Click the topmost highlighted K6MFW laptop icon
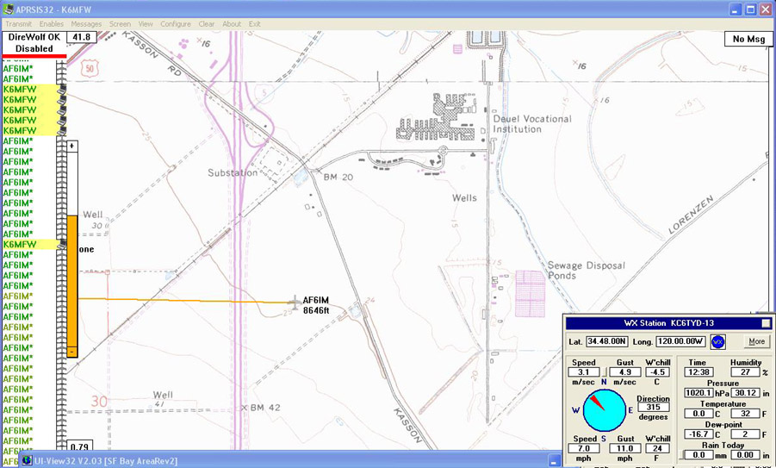Screen dimensions: 776x468 62,89
